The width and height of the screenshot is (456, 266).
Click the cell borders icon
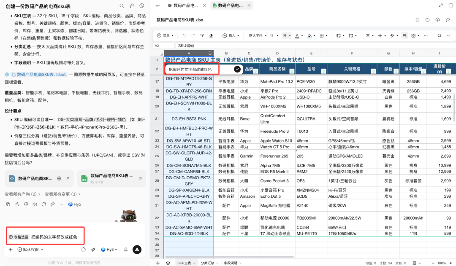(x=322, y=35)
